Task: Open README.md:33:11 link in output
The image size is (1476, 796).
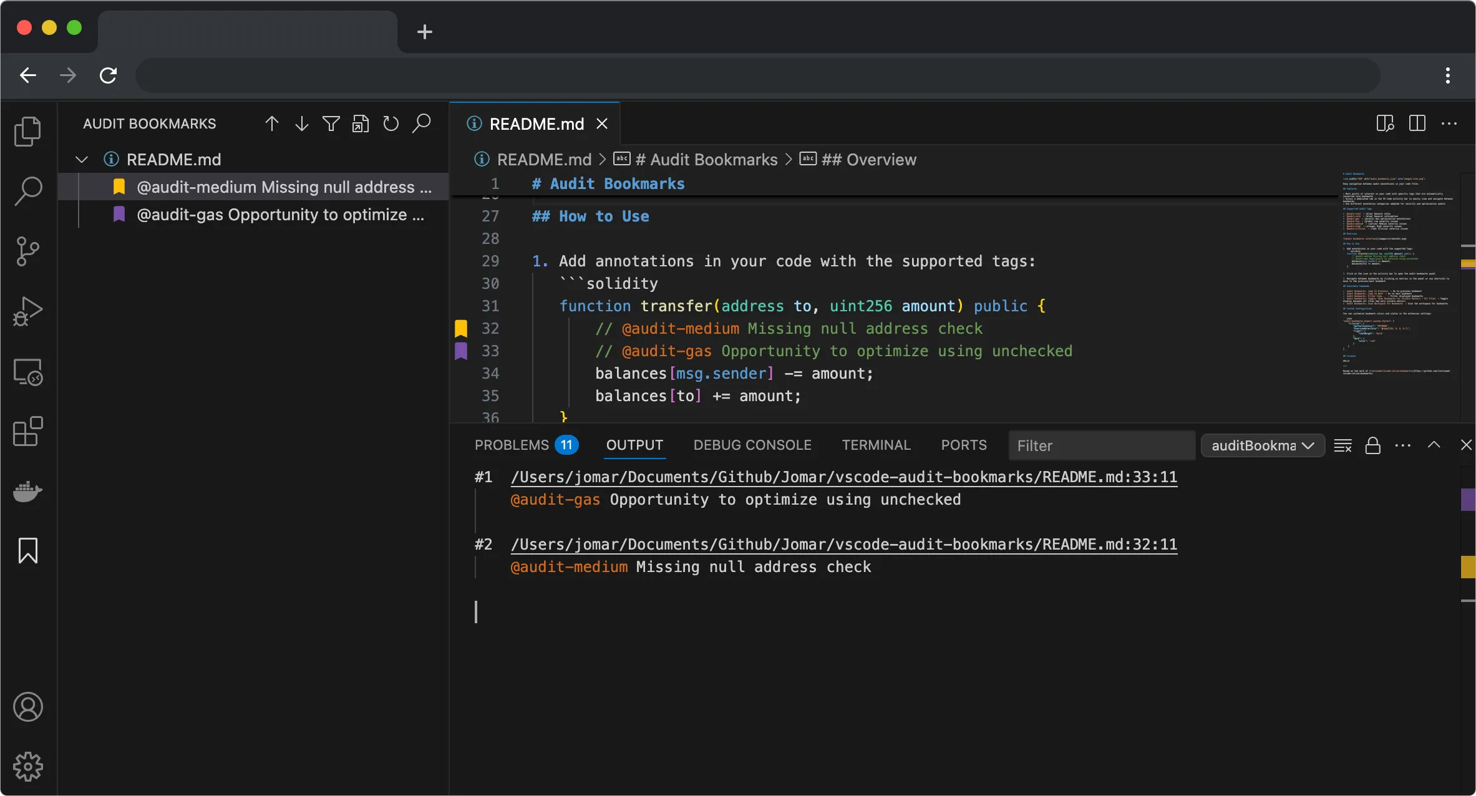Action: (842, 477)
